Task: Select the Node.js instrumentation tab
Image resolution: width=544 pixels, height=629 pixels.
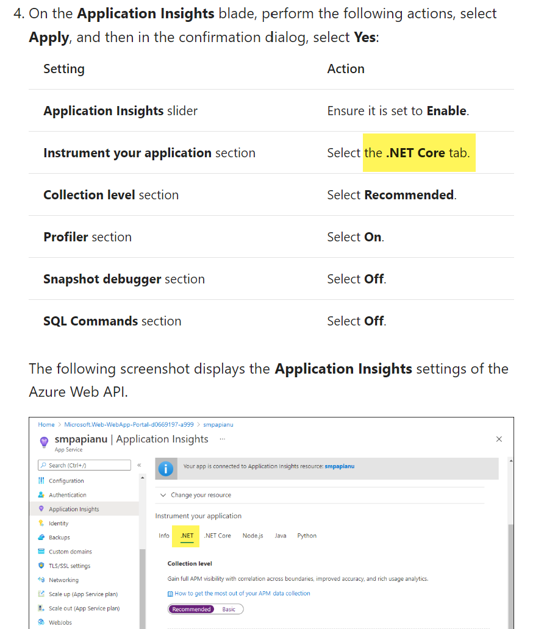Action: (x=252, y=535)
